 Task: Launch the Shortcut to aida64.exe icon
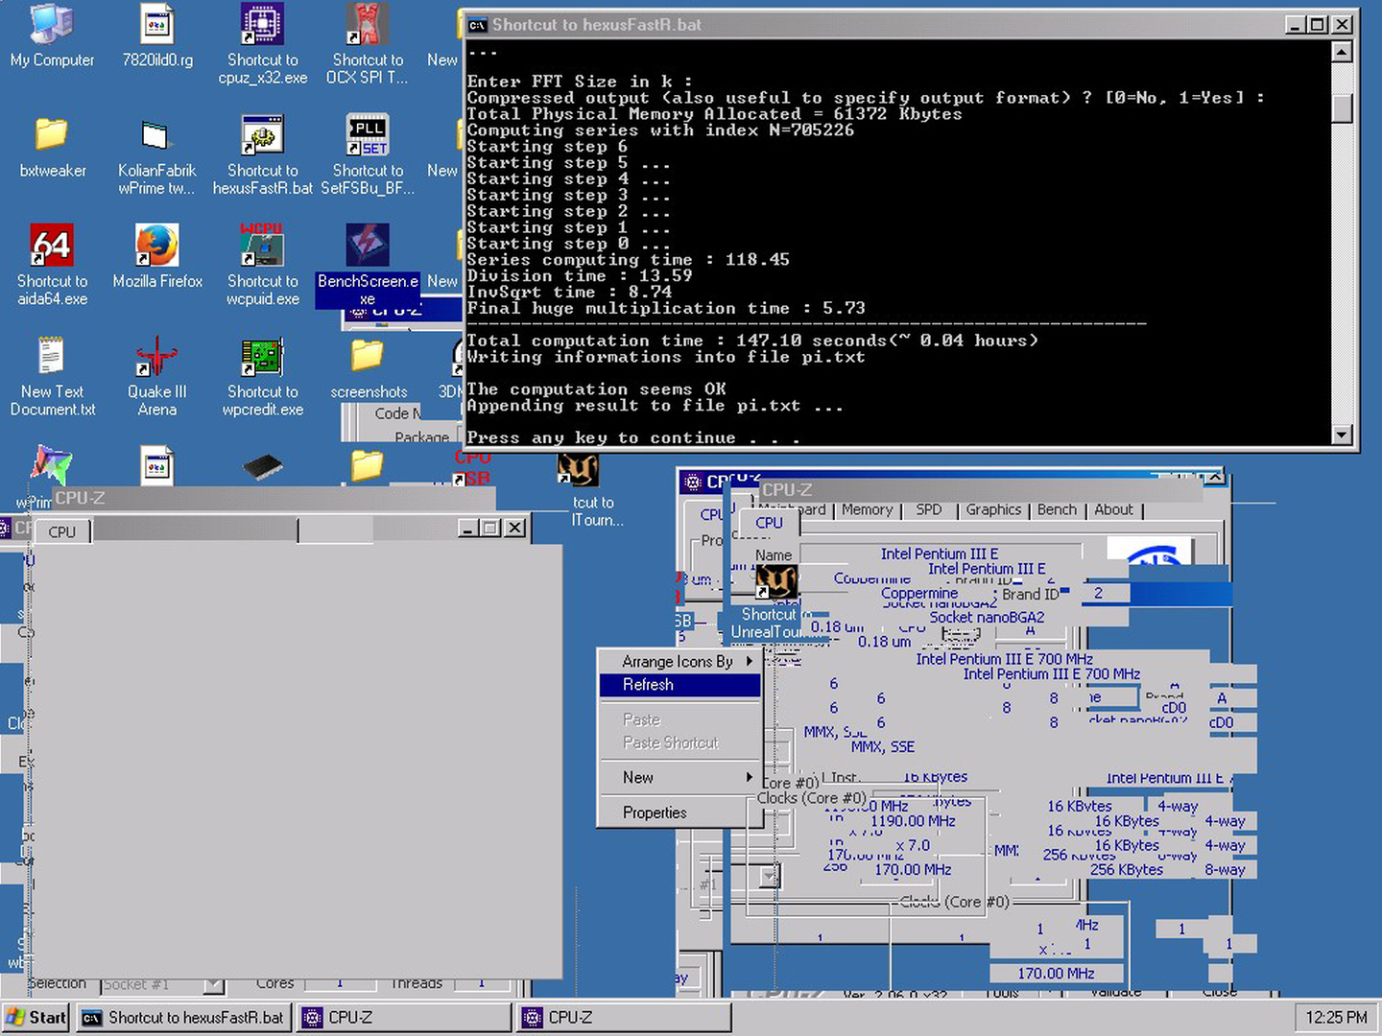[52, 266]
